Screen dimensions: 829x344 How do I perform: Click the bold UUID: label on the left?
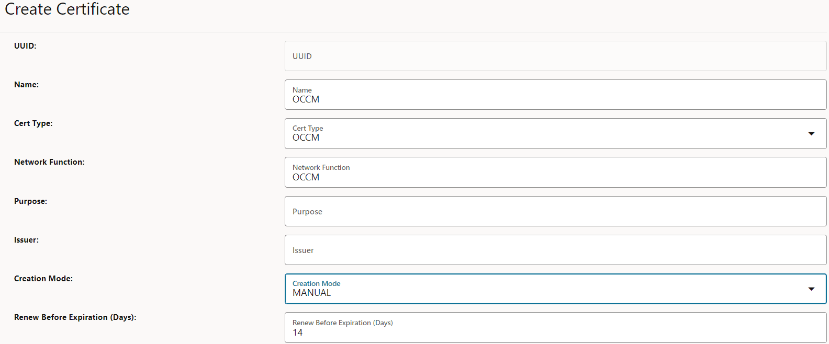25,46
